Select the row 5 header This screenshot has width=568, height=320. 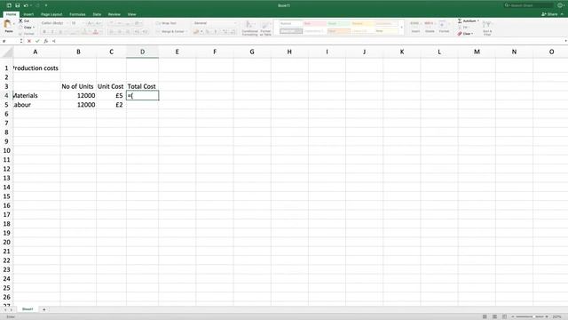pyautogui.click(x=6, y=105)
